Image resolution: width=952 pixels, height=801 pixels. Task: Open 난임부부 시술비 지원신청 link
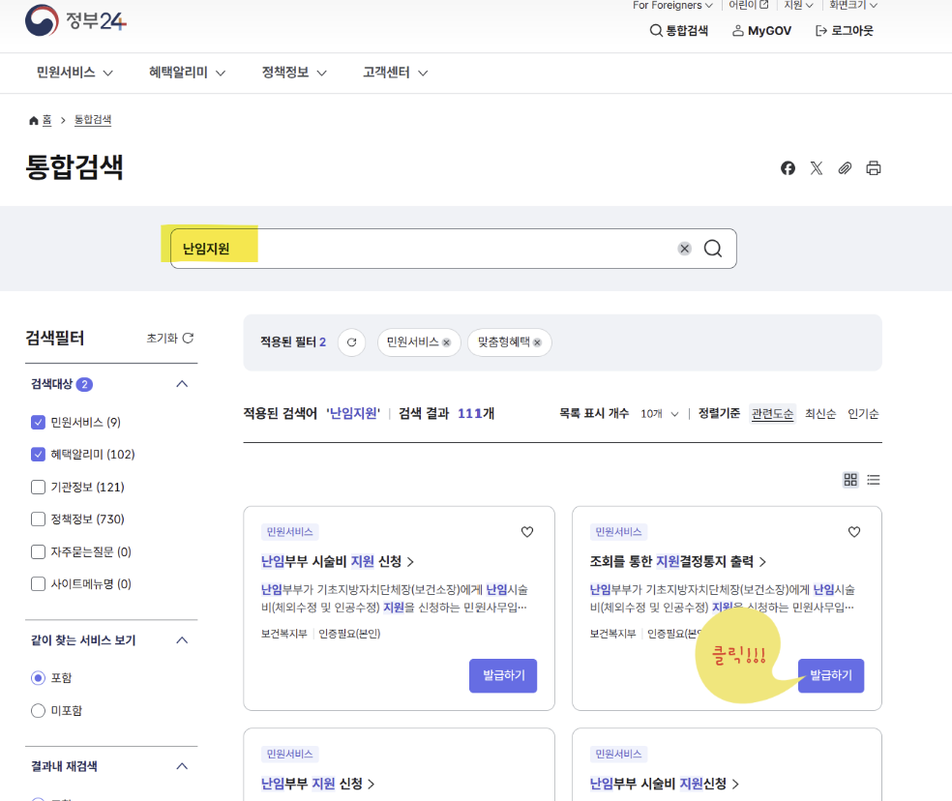pyautogui.click(x=665, y=784)
